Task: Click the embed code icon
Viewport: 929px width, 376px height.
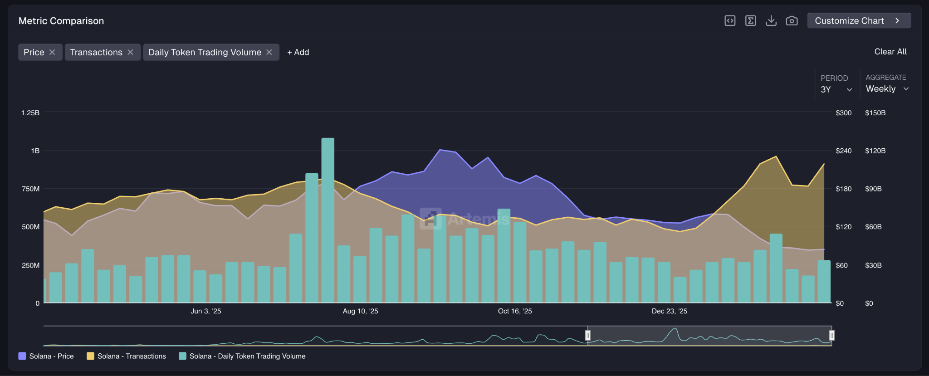Action: pos(730,21)
